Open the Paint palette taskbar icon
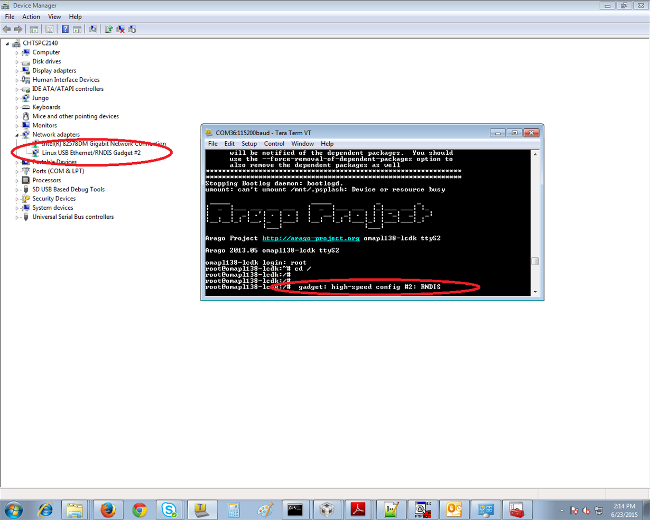 pyautogui.click(x=264, y=510)
